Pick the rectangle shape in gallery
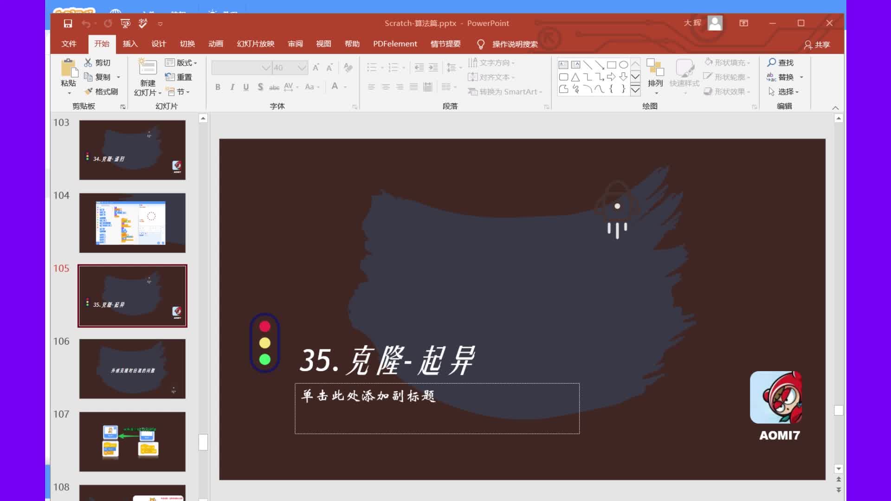 pyautogui.click(x=612, y=65)
